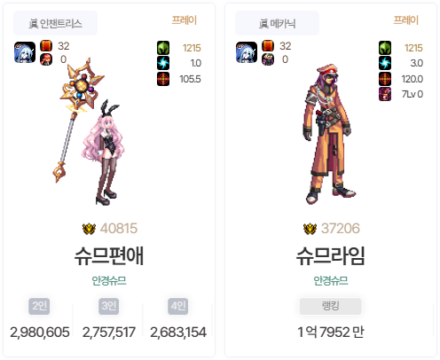Click the 랭킹 button on the 슈므라임 card
440x360 pixels.
point(331,306)
